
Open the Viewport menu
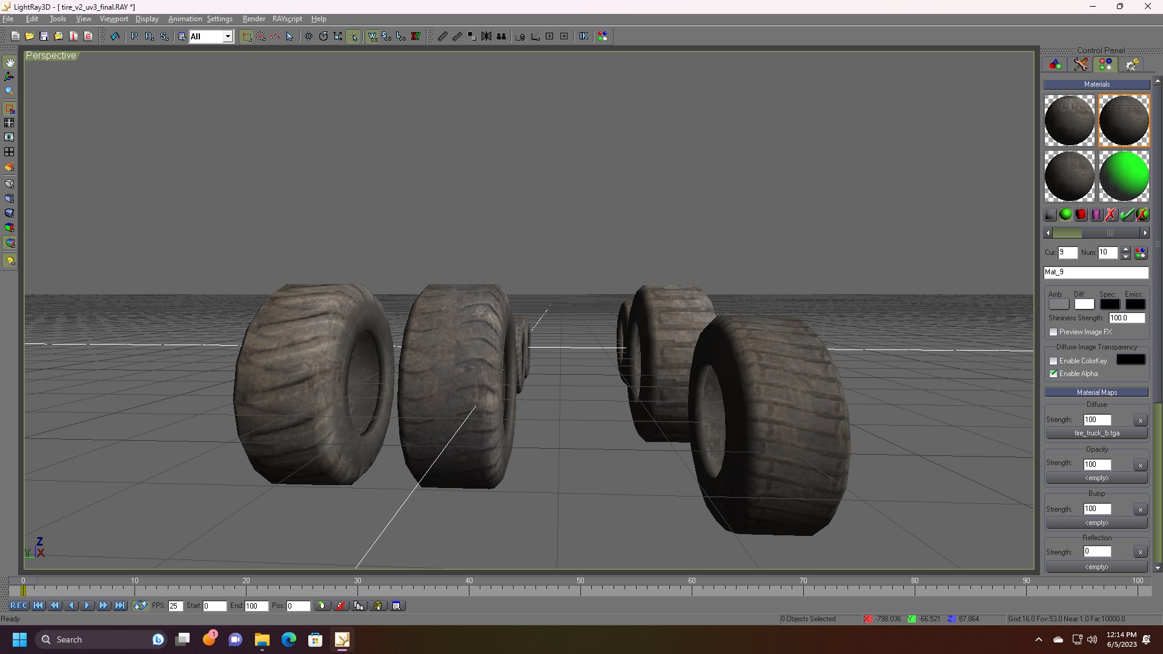pos(114,19)
